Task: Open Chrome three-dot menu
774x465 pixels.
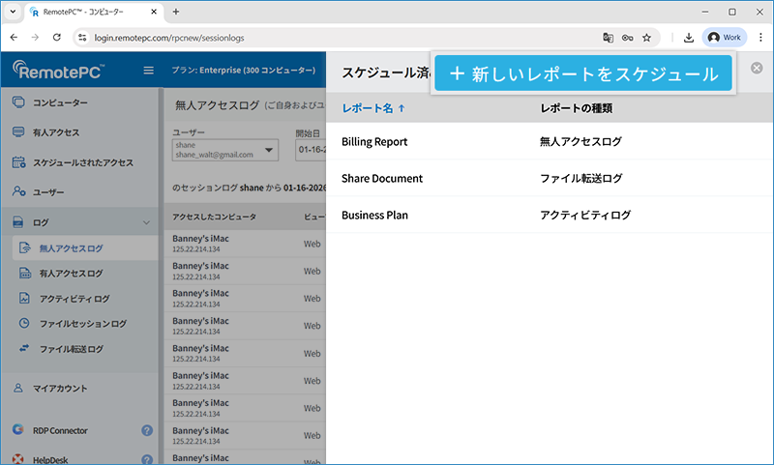Action: [x=760, y=38]
